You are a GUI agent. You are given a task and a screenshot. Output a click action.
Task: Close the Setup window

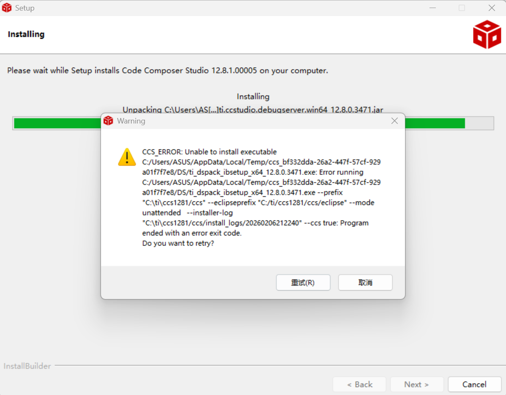pos(492,8)
